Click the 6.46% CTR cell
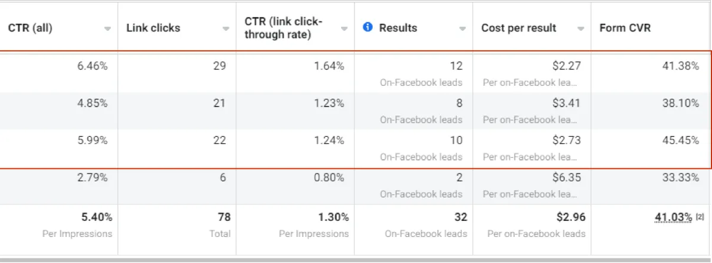 [59, 73]
